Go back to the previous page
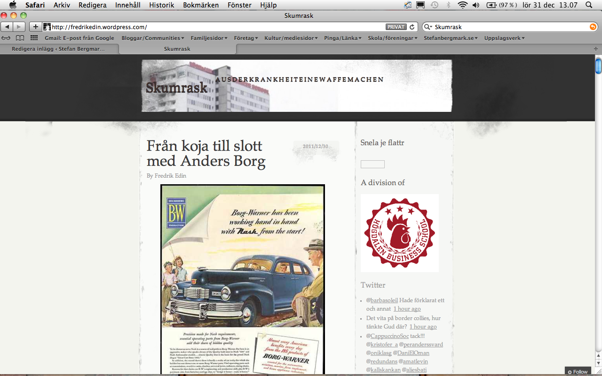Screen dimensions: 602x376 pyautogui.click(x=8, y=27)
